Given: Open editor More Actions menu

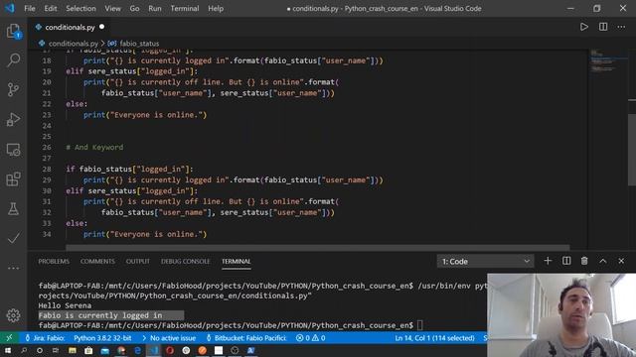Looking at the screenshot, I should coord(621,27).
